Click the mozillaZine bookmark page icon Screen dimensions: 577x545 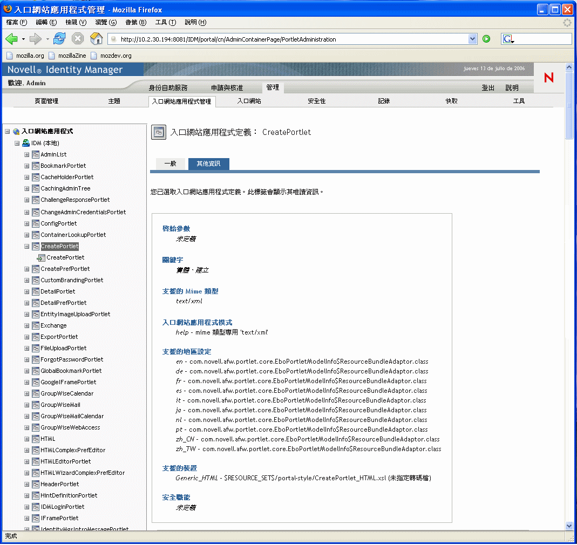point(52,56)
